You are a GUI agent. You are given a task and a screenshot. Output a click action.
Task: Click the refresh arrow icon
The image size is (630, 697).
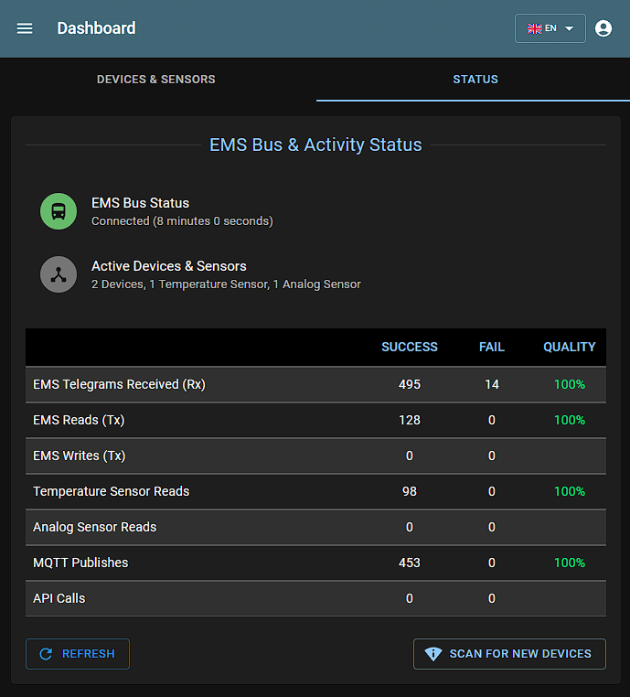(x=45, y=654)
